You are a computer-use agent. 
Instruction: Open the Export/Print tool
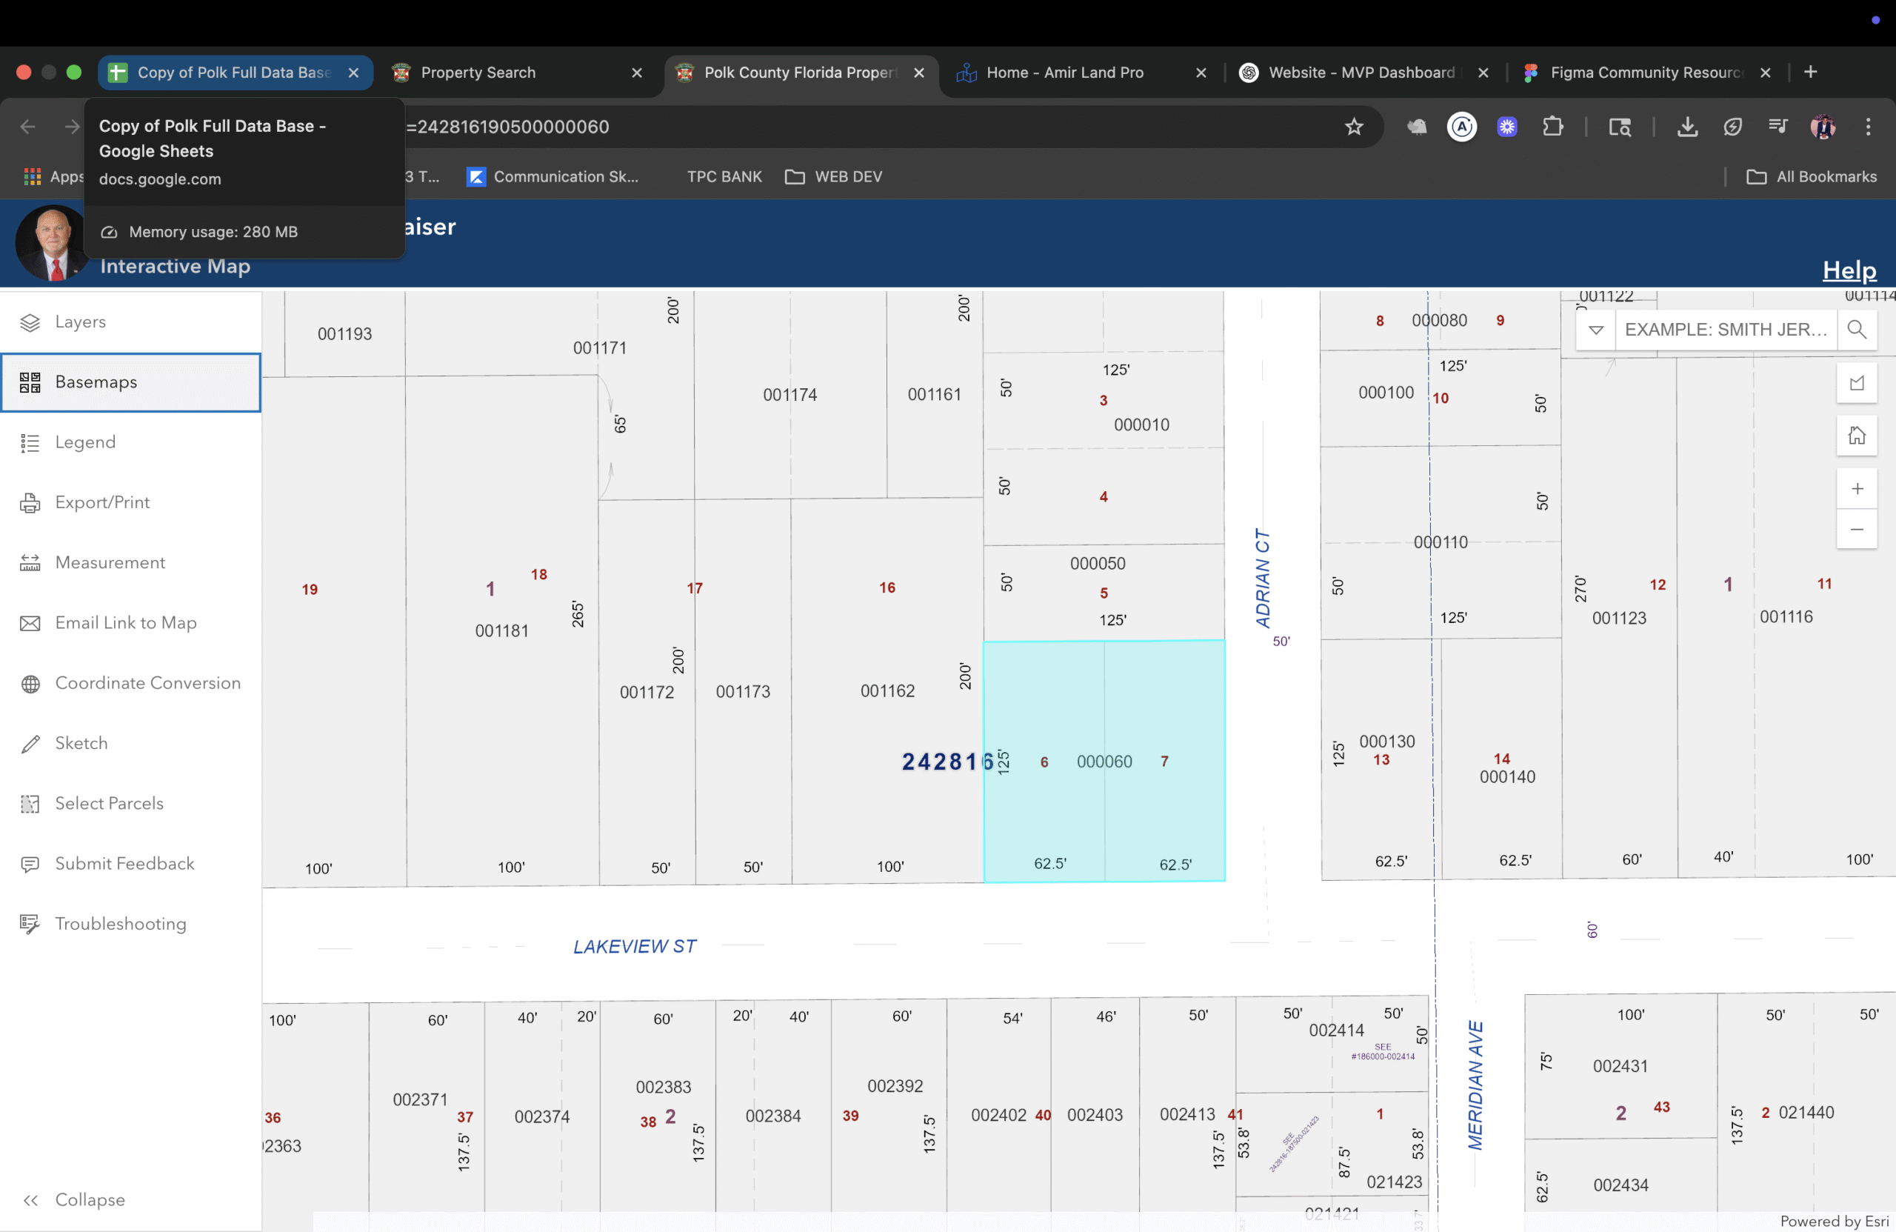[101, 503]
